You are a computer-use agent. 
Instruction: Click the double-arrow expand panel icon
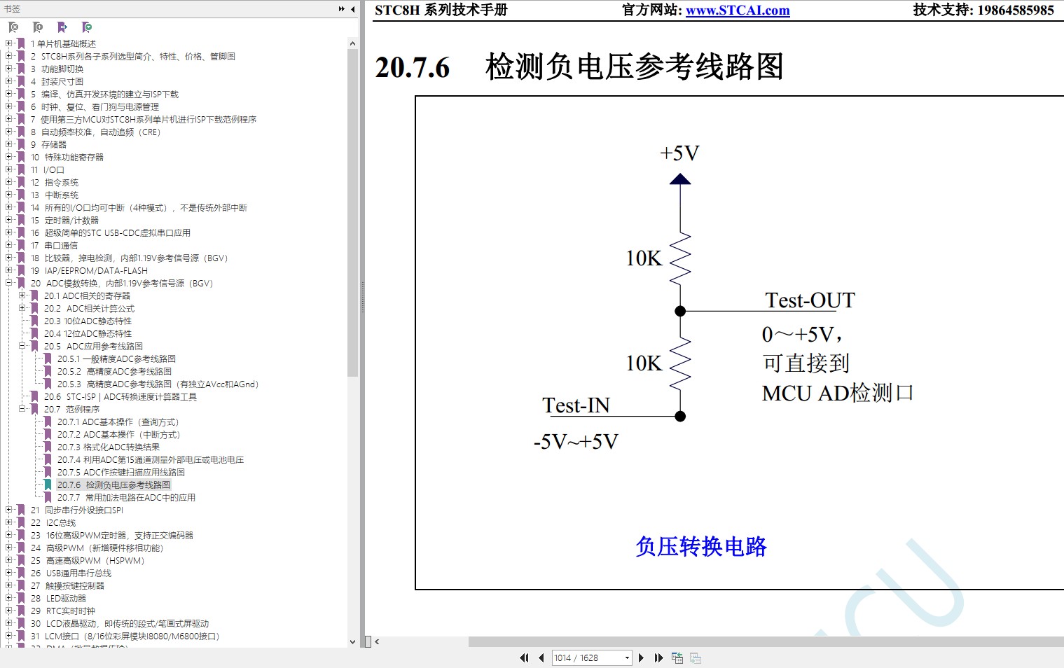(342, 9)
